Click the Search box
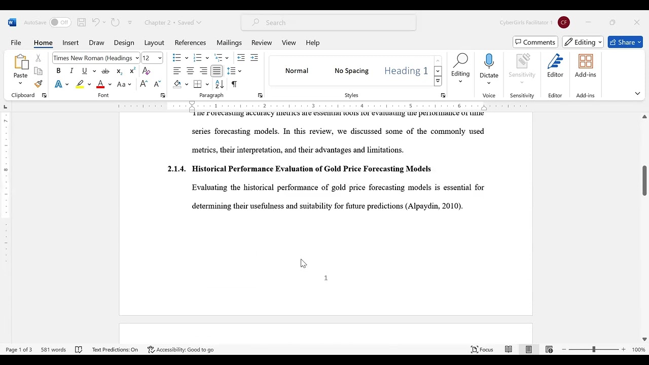Screen dimensions: 649x365 pyautogui.click(x=329, y=22)
